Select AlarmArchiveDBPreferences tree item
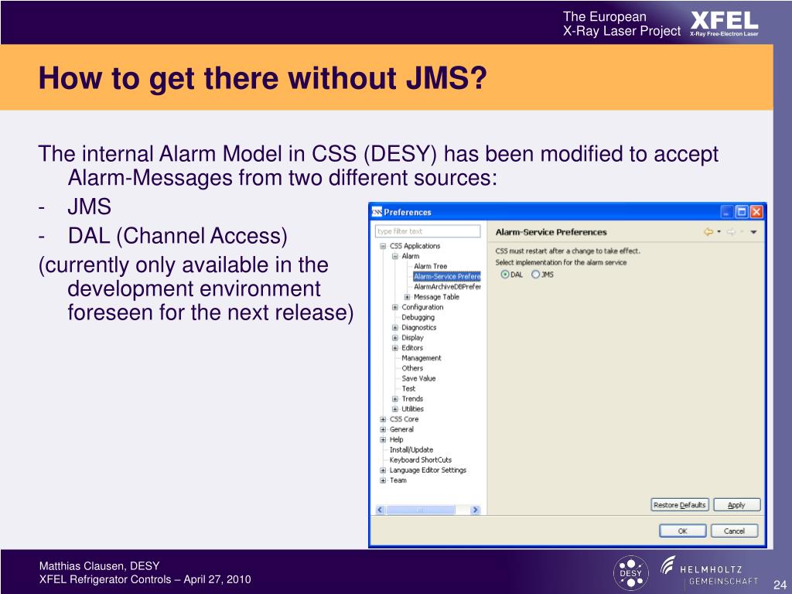The width and height of the screenshot is (792, 594). (447, 286)
